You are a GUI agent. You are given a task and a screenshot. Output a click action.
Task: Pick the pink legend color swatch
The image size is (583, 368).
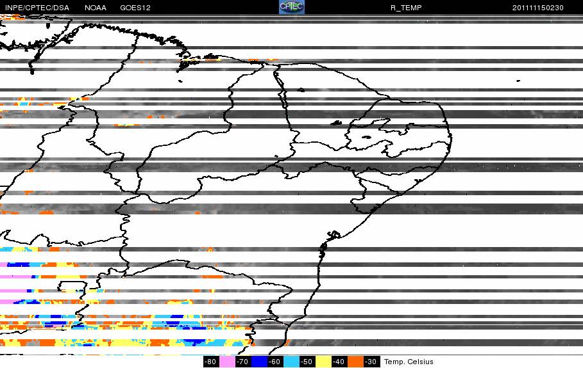pos(227,362)
